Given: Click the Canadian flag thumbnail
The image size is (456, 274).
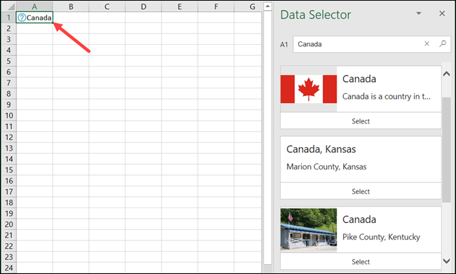Looking at the screenshot, I should (x=309, y=89).
